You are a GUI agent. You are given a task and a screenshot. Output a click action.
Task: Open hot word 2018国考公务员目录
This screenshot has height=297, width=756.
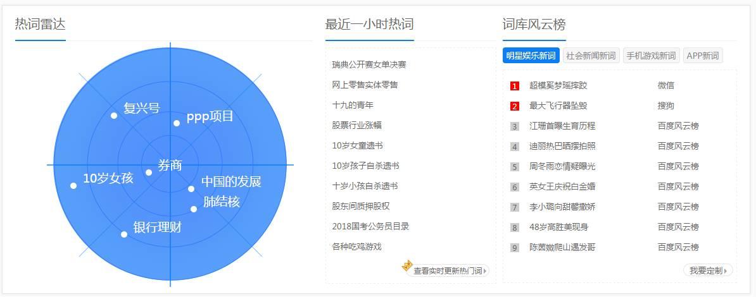click(x=370, y=226)
